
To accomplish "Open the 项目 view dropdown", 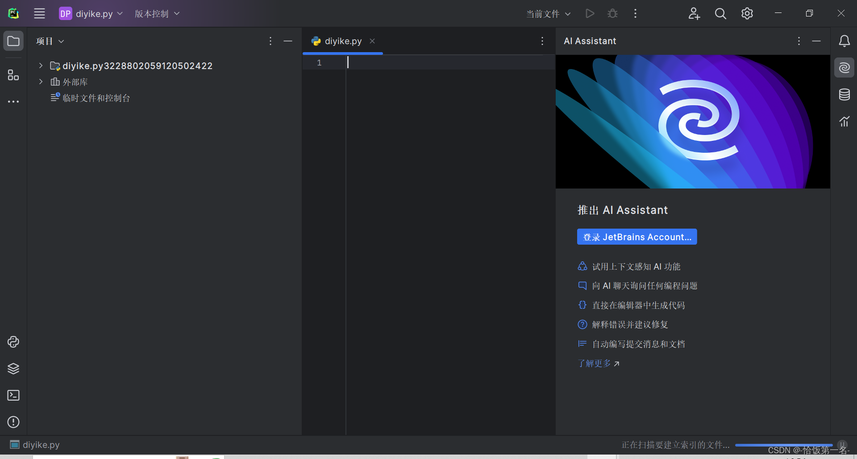I will point(50,41).
